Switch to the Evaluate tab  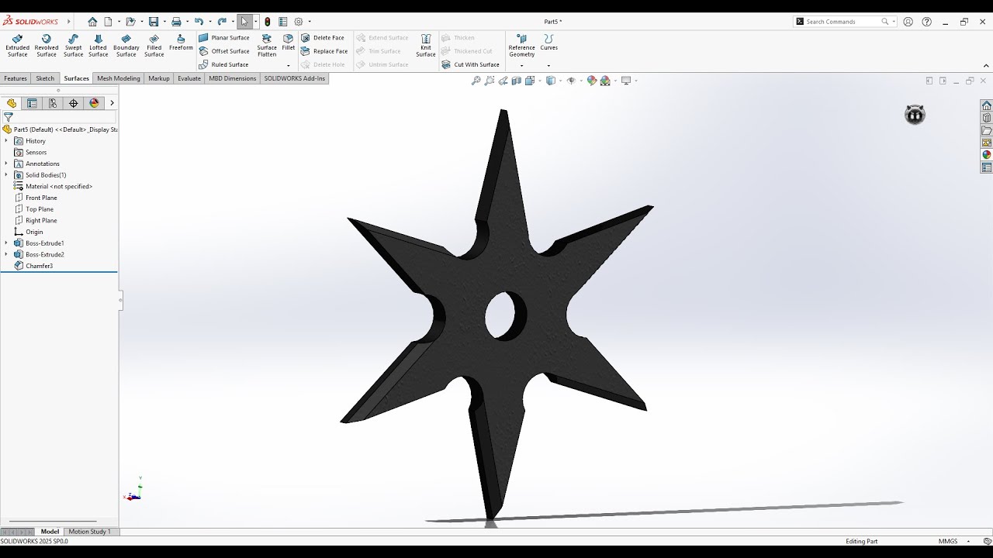click(x=189, y=78)
